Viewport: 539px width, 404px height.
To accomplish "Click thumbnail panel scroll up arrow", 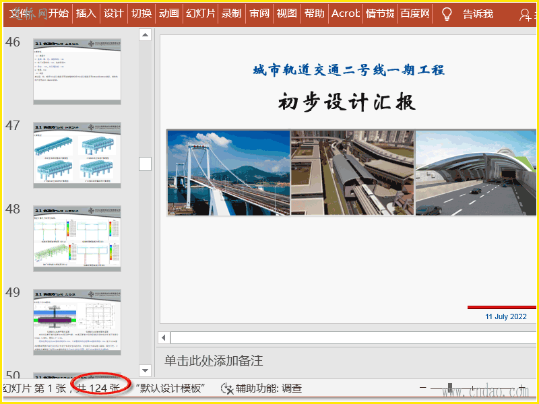I will (145, 35).
